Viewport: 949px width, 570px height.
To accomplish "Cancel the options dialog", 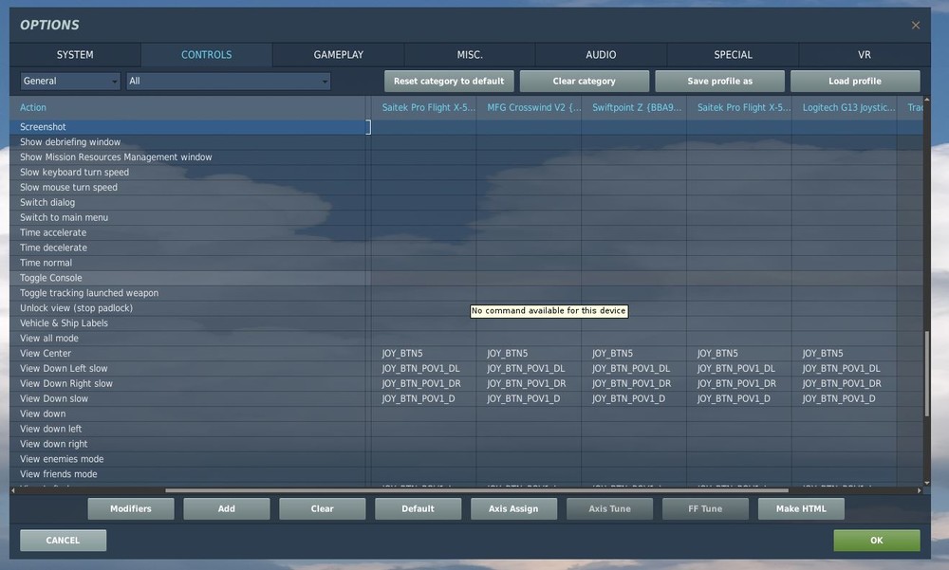I will pyautogui.click(x=63, y=541).
